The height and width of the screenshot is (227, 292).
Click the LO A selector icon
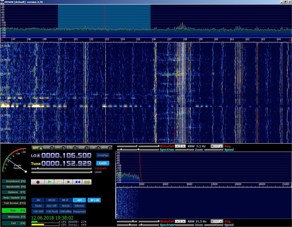pos(38,156)
